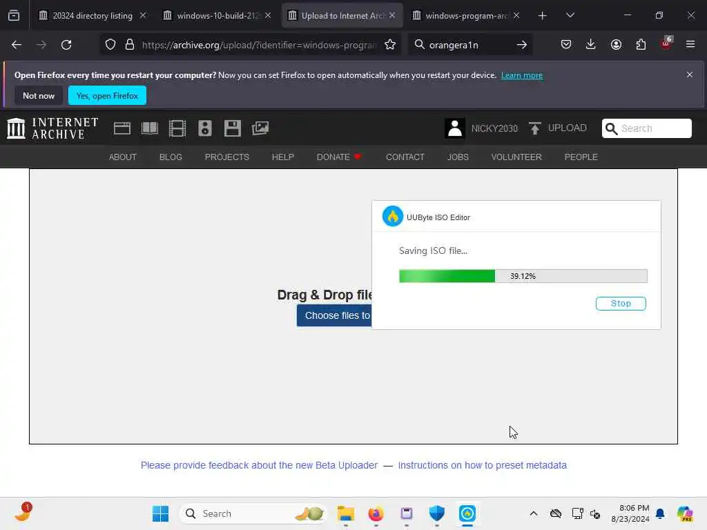The height and width of the screenshot is (530, 707).
Task: Click Yes, open Firefox button
Action: click(x=107, y=95)
